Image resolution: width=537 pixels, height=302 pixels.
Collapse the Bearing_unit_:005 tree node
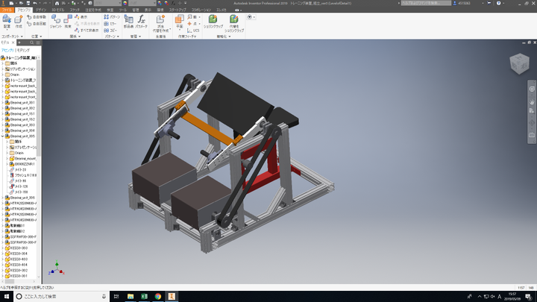[2, 136]
